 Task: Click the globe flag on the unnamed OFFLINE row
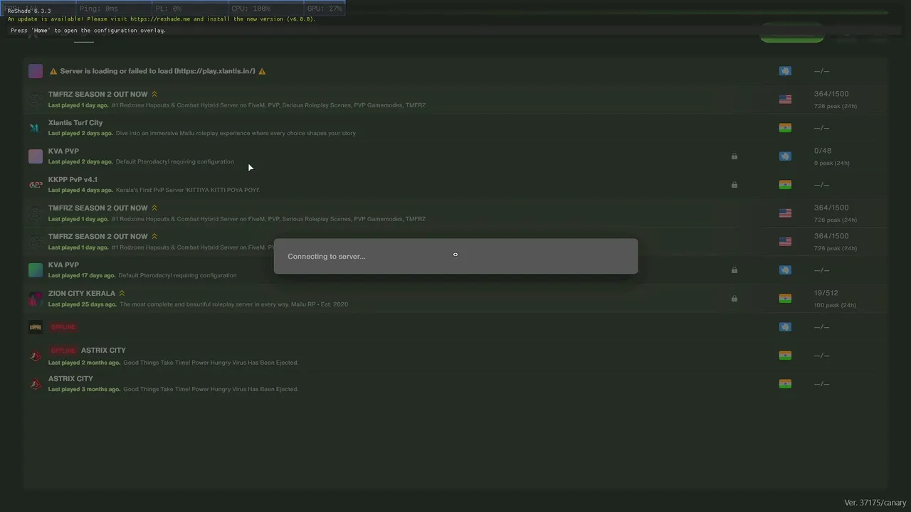(x=785, y=327)
